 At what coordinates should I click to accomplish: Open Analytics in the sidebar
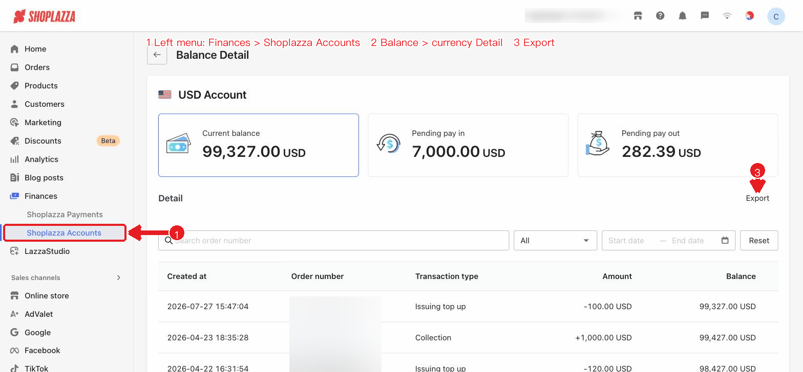coord(41,159)
